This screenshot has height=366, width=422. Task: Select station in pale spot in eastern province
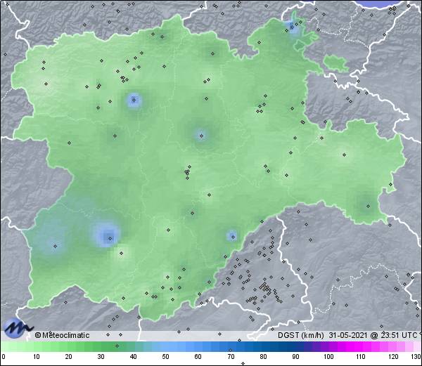344,155
